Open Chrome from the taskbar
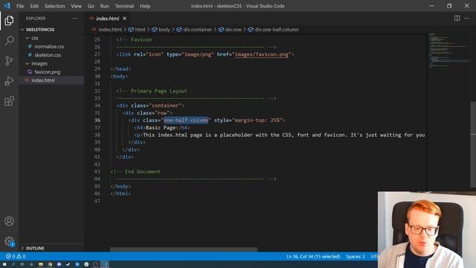The image size is (476, 268). (50, 264)
